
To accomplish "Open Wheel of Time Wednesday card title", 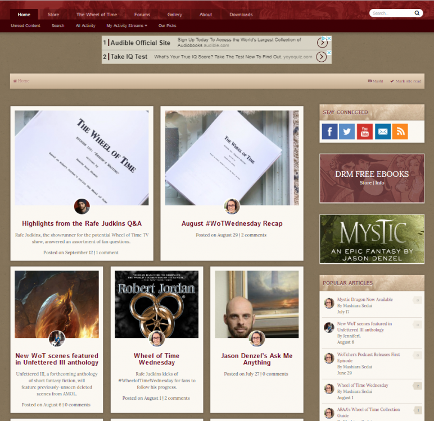I will [x=157, y=359].
